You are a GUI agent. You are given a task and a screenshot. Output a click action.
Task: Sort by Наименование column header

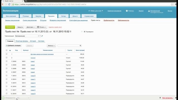[48, 50]
